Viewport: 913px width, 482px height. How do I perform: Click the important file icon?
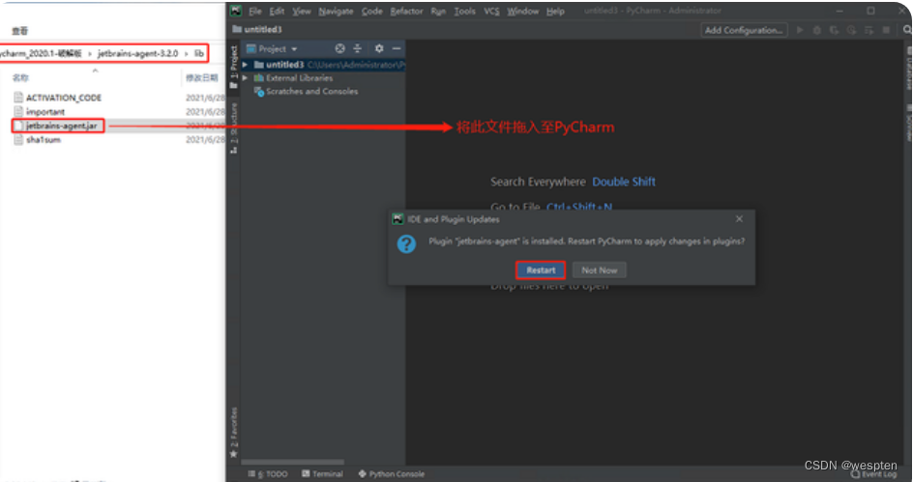point(18,112)
